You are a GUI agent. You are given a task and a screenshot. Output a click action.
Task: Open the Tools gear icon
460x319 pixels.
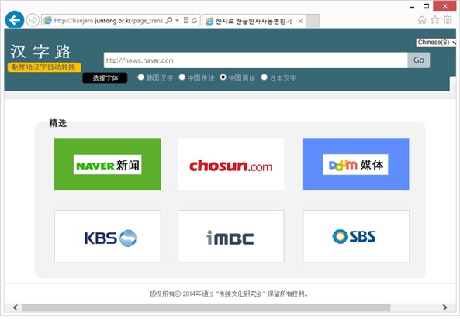coord(448,20)
